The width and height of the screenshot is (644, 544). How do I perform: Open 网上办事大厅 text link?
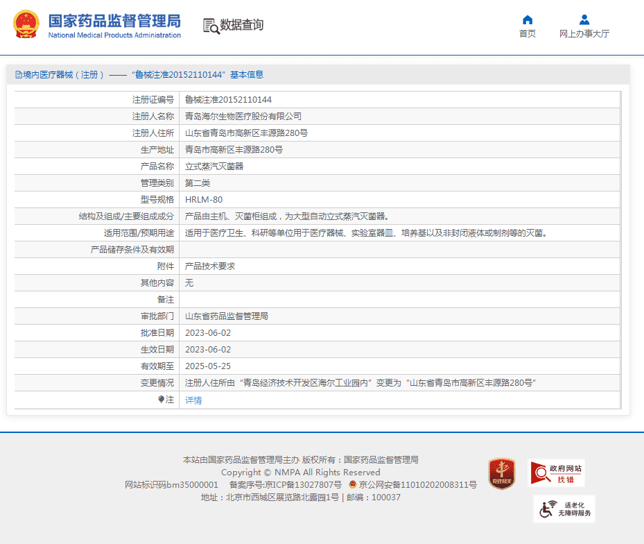coord(584,34)
